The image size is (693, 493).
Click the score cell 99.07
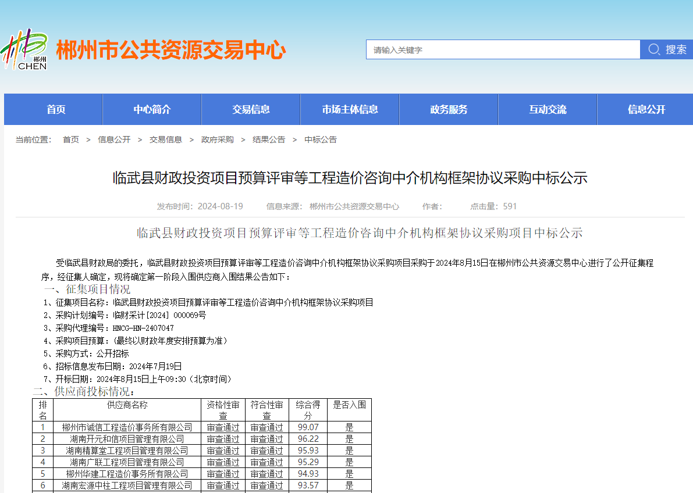(x=308, y=427)
